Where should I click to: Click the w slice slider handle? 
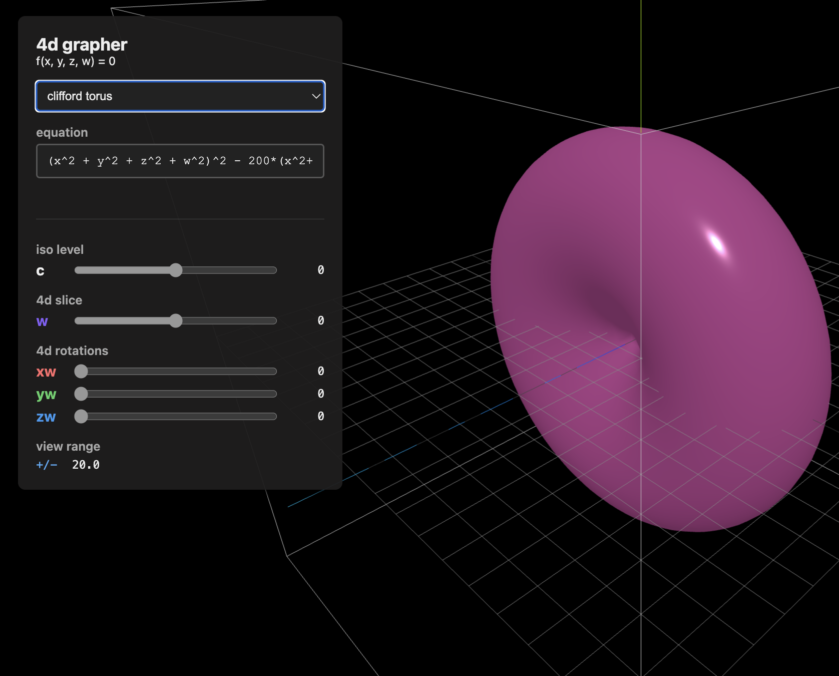click(176, 321)
